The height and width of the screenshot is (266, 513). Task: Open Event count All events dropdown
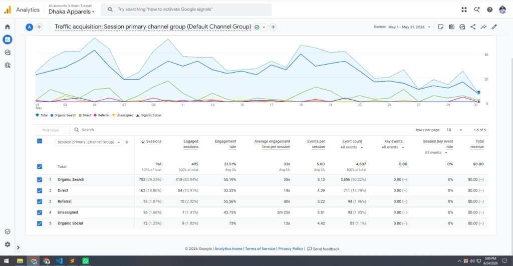(x=351, y=147)
